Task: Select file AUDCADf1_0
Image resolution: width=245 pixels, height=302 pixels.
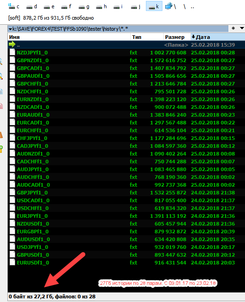Action: [126, 185]
